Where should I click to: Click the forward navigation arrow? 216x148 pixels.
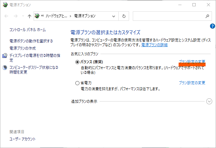16,16
